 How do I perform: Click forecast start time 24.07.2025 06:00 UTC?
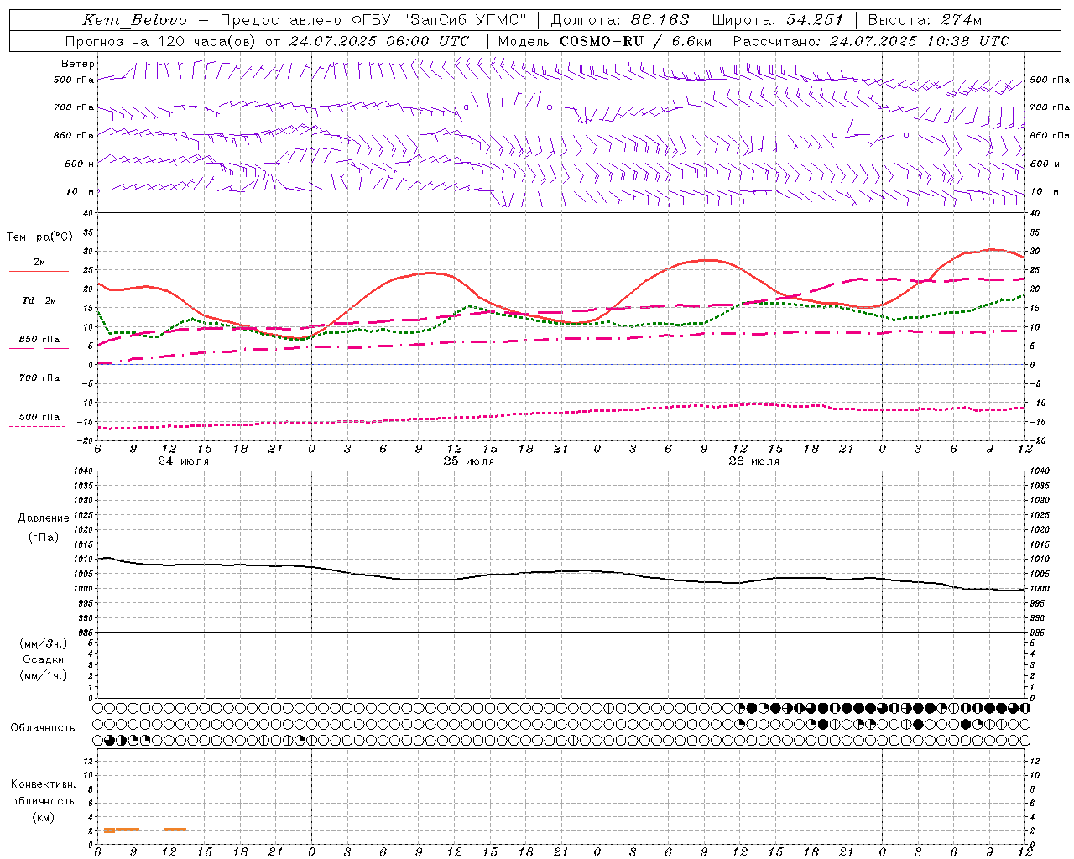tap(379, 41)
